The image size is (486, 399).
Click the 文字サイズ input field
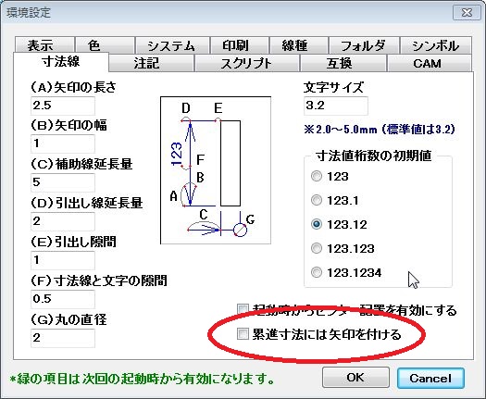coord(336,106)
